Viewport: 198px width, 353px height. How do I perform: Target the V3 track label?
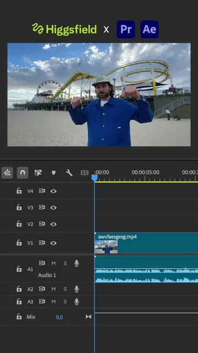(x=30, y=207)
